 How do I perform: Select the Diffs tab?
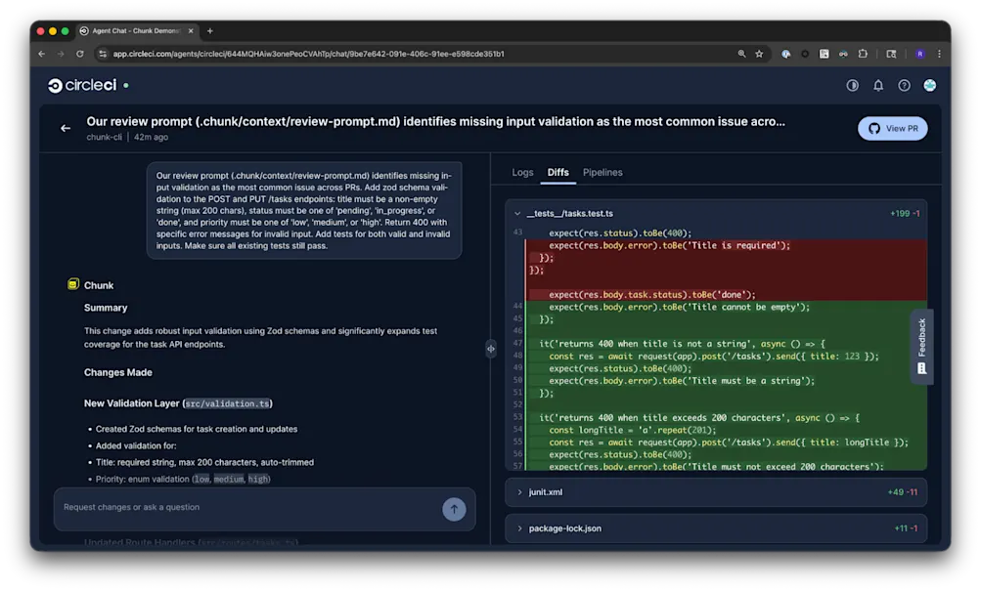(557, 172)
